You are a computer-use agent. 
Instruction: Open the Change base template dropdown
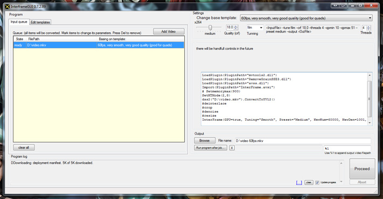(x=307, y=18)
